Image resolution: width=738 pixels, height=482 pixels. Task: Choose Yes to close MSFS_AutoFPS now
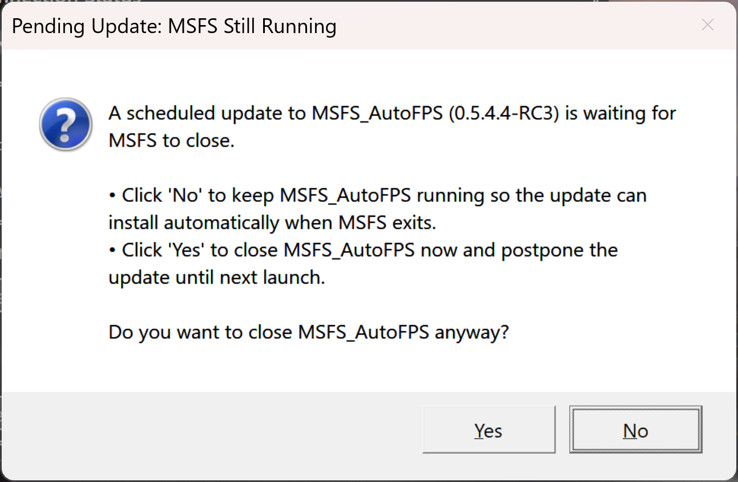point(489,430)
